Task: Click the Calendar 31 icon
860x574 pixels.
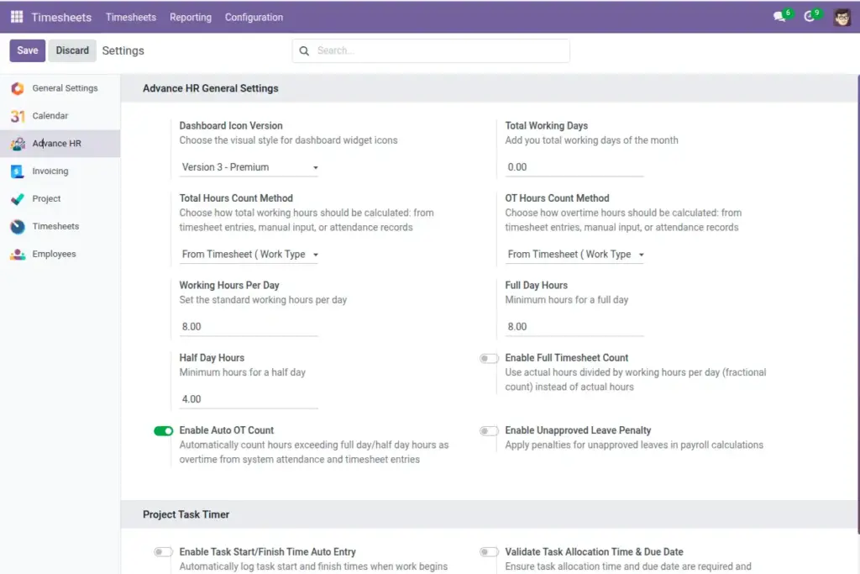Action: click(x=18, y=116)
